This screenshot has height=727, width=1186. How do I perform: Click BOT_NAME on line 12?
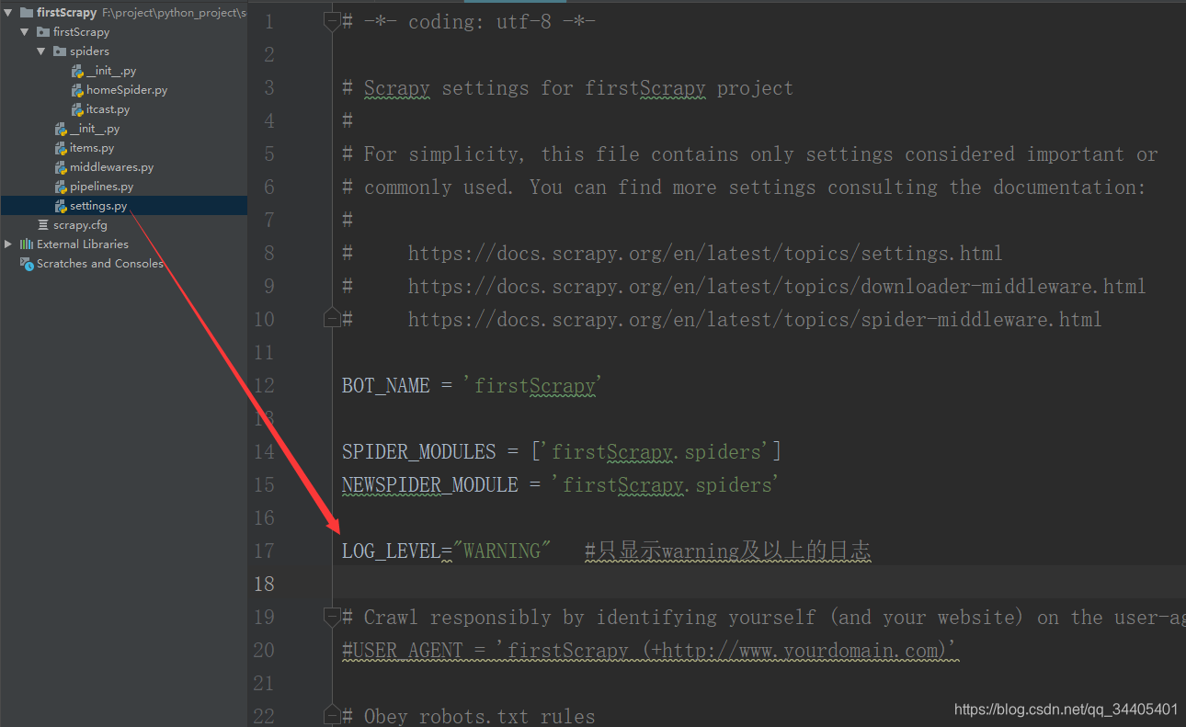pos(386,385)
